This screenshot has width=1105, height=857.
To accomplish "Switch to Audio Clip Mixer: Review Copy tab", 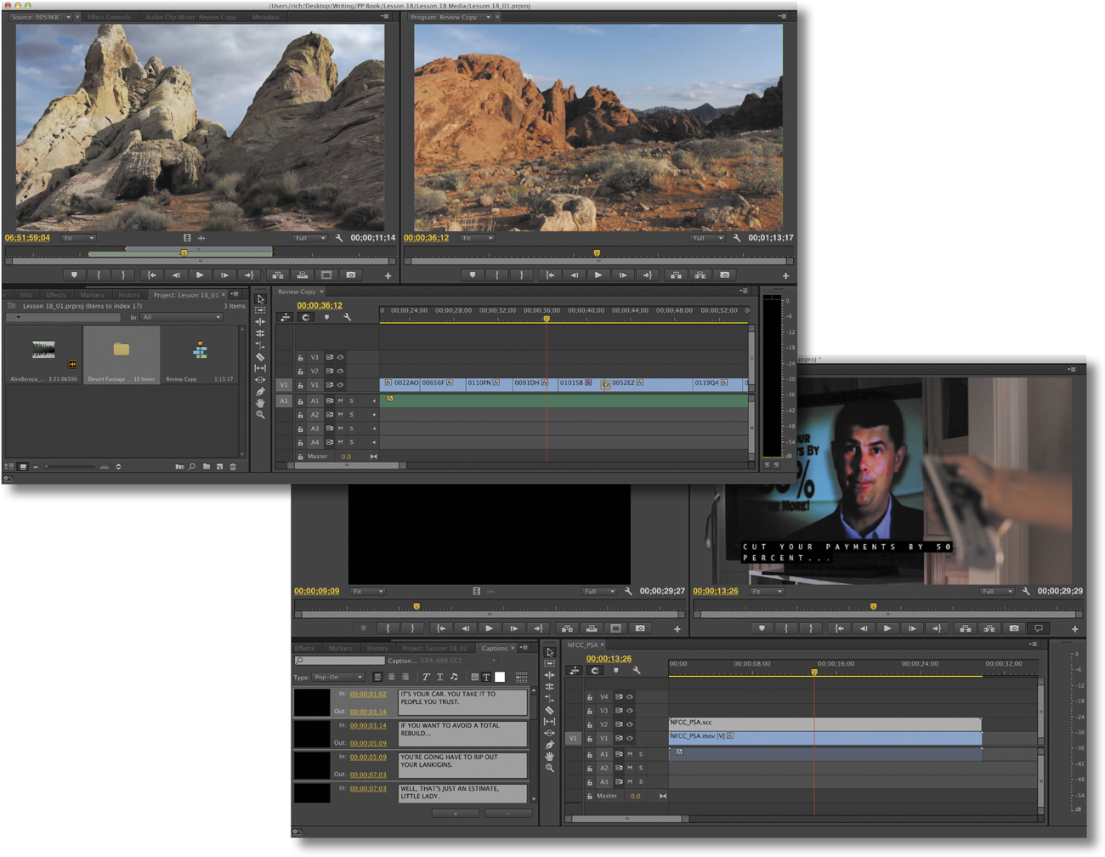I will 190,17.
